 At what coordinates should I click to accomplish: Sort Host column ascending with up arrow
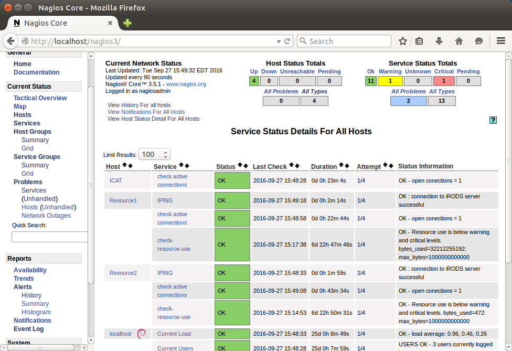tap(124, 165)
